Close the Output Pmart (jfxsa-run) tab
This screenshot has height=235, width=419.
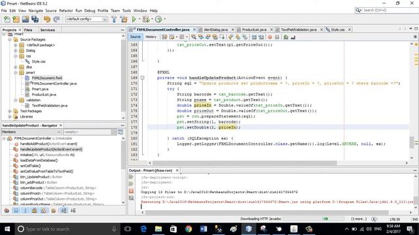177,170
